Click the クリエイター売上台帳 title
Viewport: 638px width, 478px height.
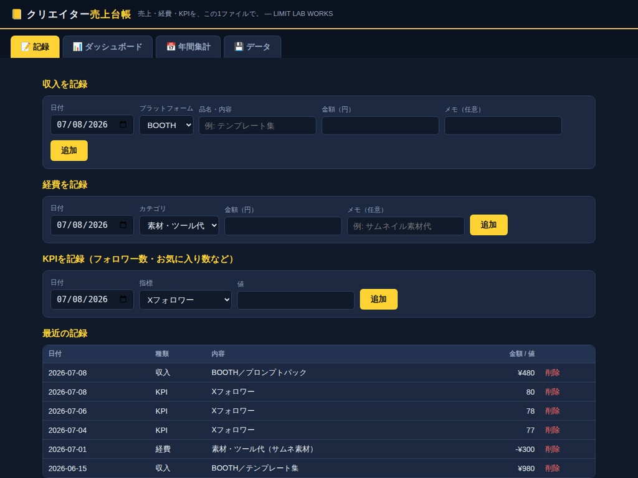click(79, 14)
